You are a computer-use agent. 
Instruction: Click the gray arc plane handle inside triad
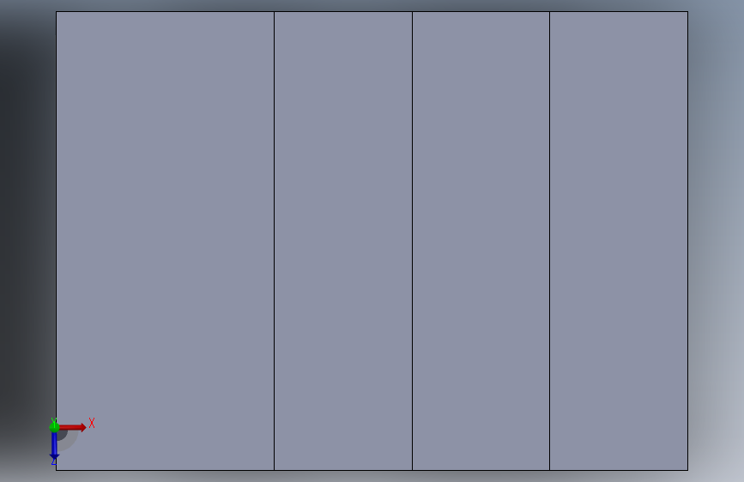click(x=69, y=440)
